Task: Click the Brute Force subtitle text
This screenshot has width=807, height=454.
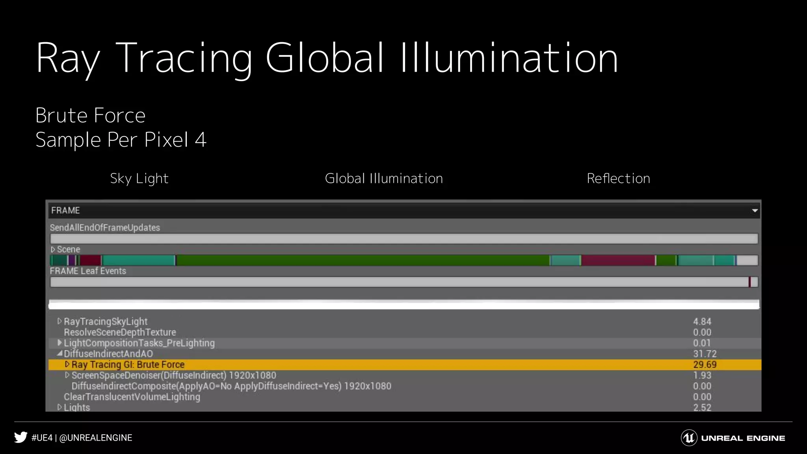Action: click(x=91, y=115)
